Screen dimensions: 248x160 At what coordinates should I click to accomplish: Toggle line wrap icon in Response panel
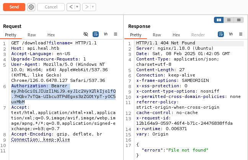click(221, 34)
